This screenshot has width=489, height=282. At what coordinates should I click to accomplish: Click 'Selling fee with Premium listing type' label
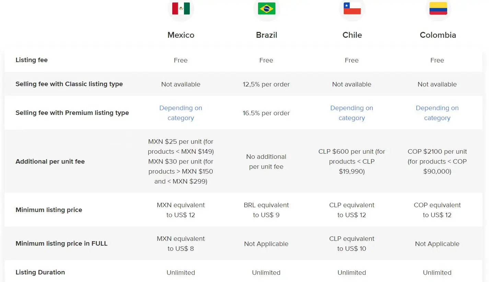72,113
